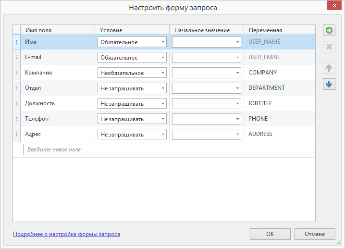This screenshot has width=345, height=249.
Task: Click the green add field icon
Action: click(x=329, y=30)
